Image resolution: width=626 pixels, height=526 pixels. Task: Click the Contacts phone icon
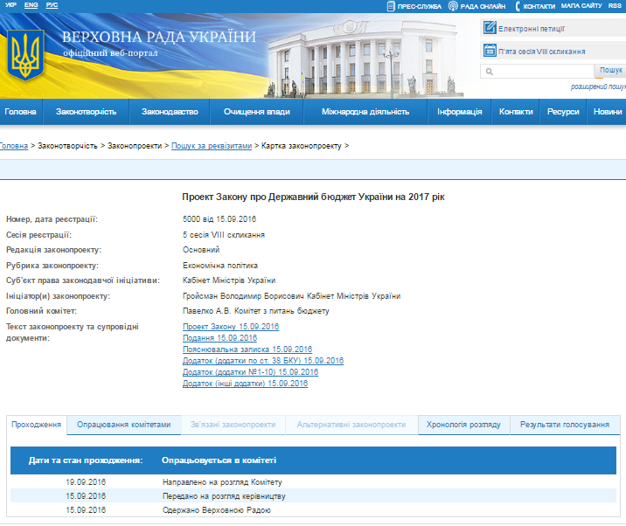[518, 6]
